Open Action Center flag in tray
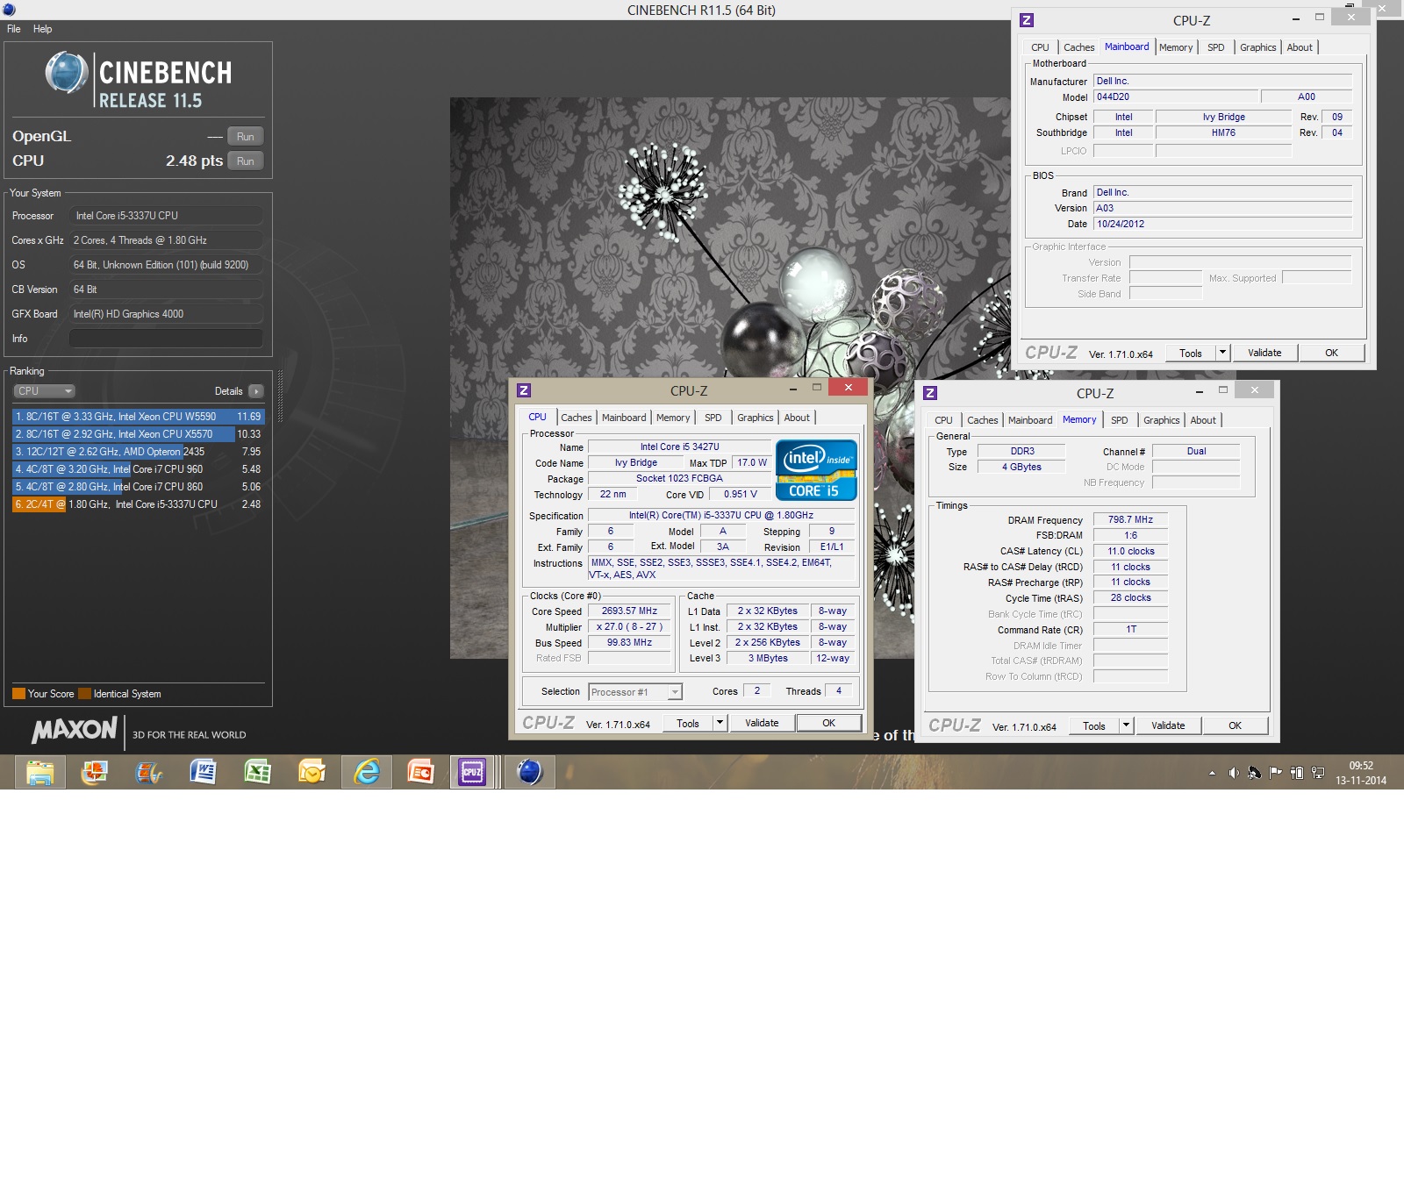 1276,773
